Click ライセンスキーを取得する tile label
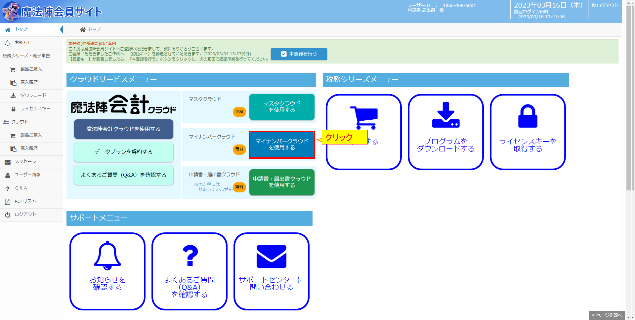This screenshot has width=635, height=320. [528, 145]
